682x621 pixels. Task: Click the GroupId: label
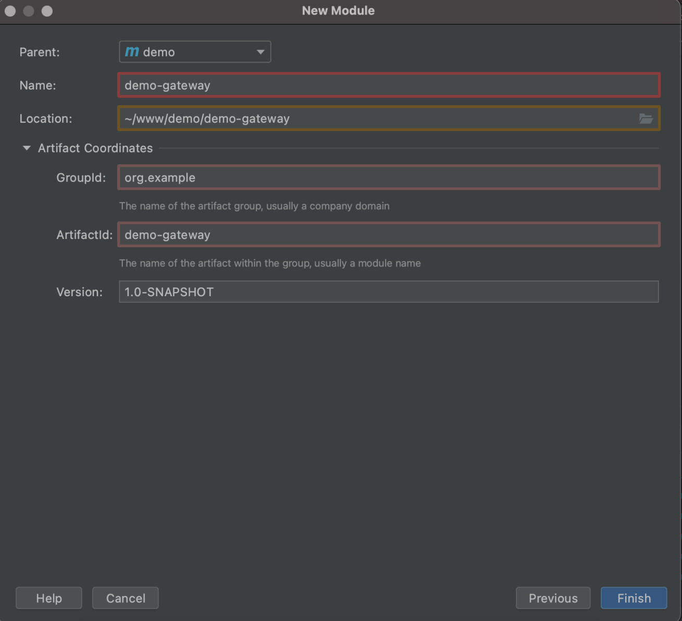tap(81, 178)
